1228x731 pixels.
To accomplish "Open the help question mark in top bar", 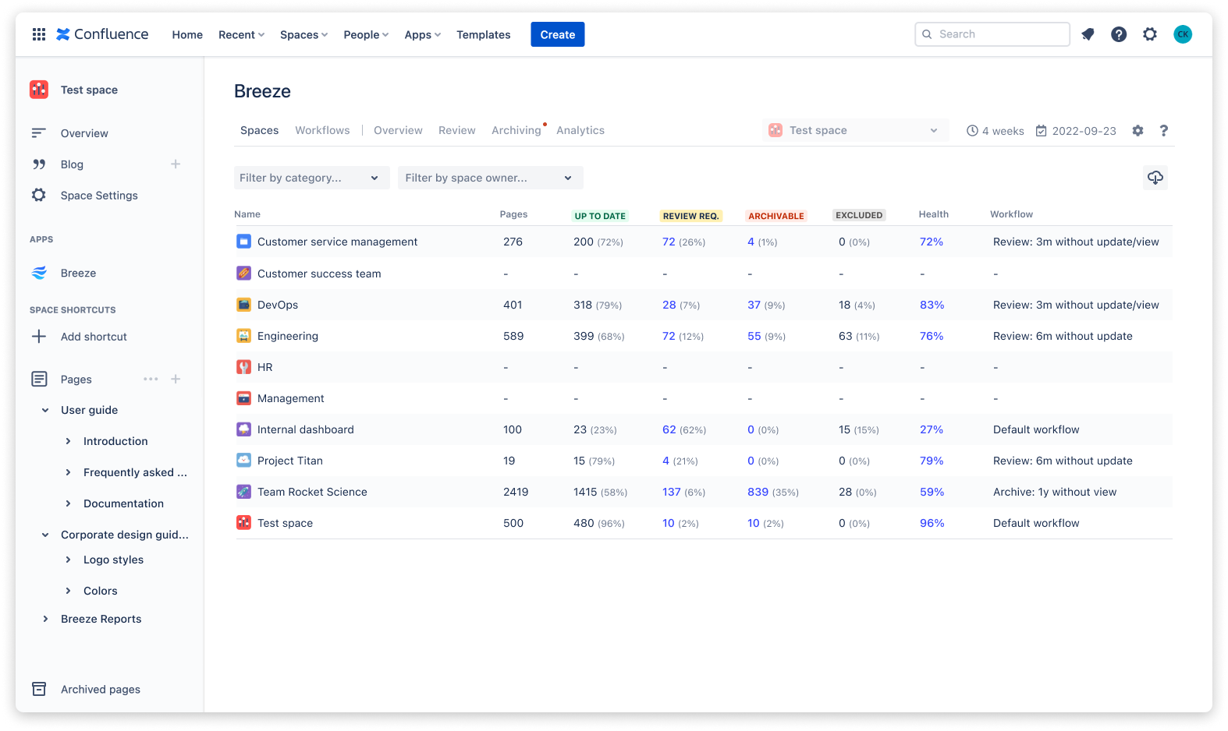I will (x=1119, y=34).
